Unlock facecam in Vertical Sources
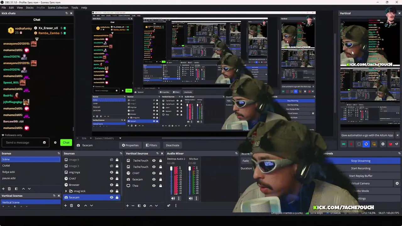 (x=160, y=179)
